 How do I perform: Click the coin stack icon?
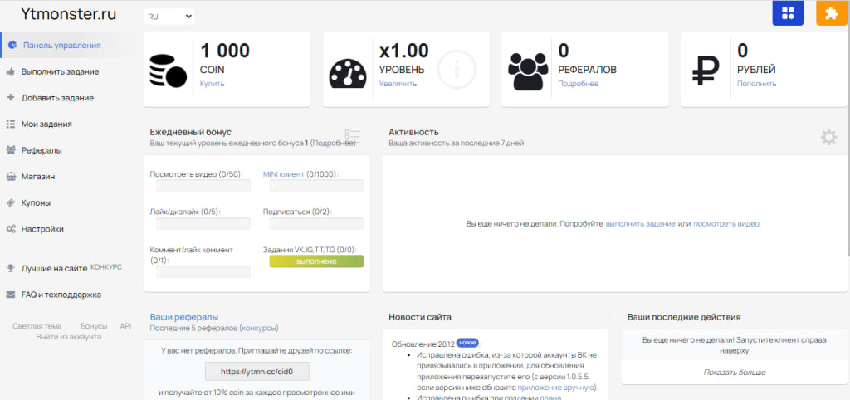pyautogui.click(x=168, y=71)
